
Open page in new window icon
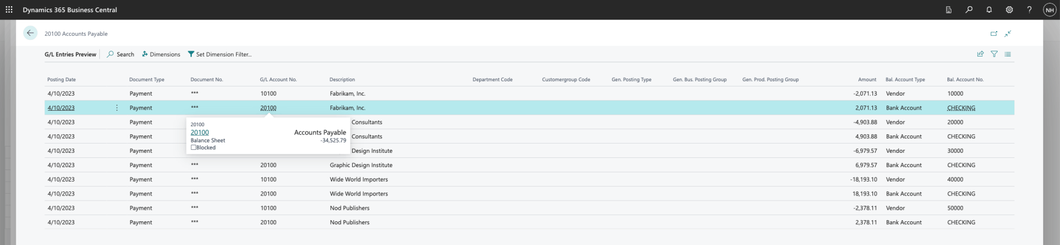(994, 33)
